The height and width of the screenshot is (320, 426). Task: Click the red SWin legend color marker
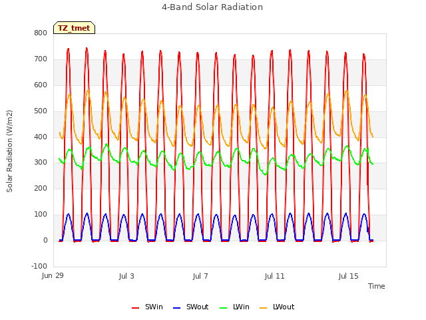[135, 308]
